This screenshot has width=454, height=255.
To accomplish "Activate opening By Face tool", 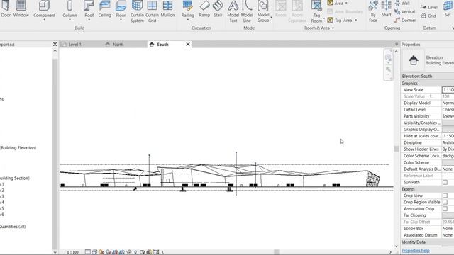I will [373, 11].
